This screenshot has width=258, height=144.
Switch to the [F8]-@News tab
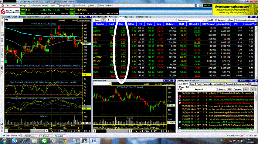tap(29, 136)
